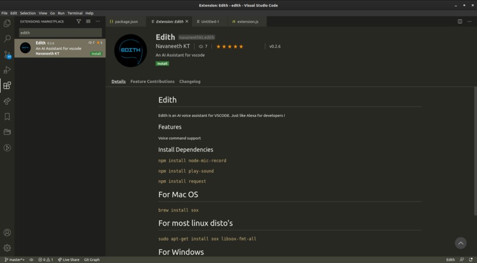
Task: Select Edith extension in marketplace list
Action: 60,48
